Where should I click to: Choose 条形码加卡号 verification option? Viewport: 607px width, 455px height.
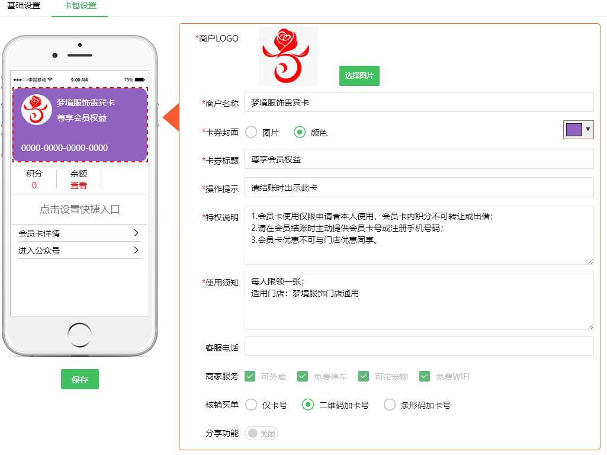point(390,405)
